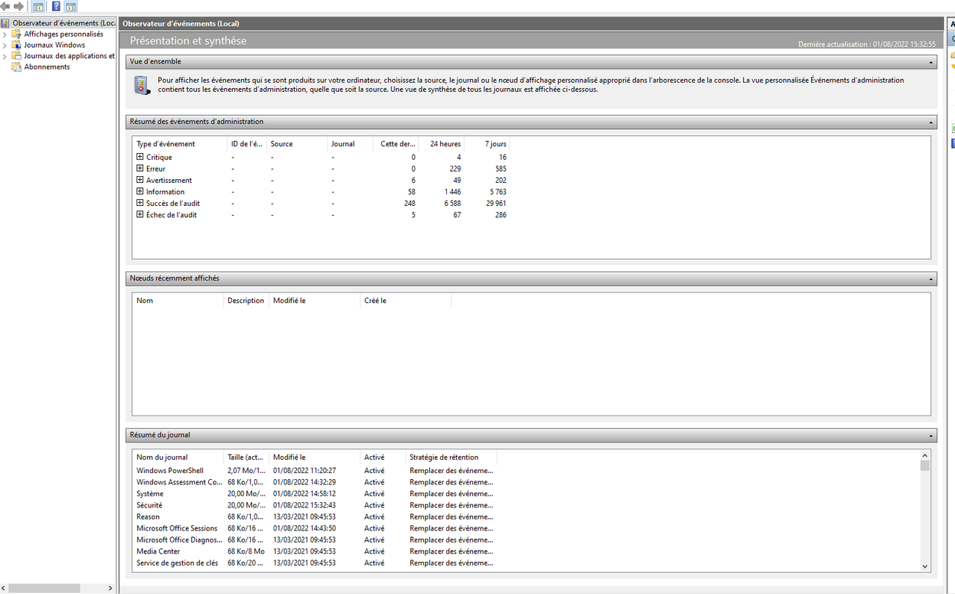Click the Cette der... column header
Viewport: 955px width, 594px height.
click(x=395, y=144)
